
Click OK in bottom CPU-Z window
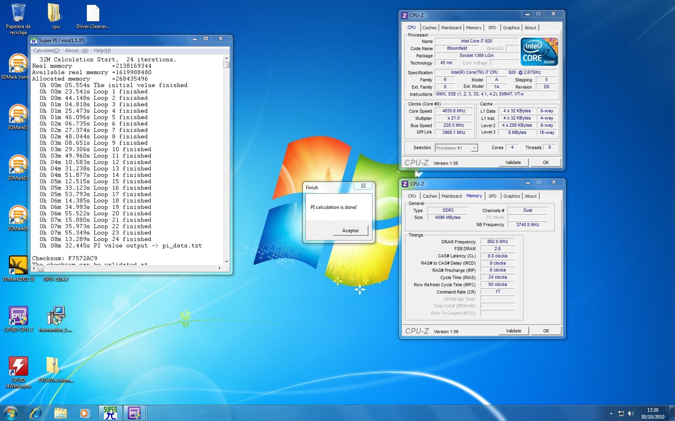(546, 331)
